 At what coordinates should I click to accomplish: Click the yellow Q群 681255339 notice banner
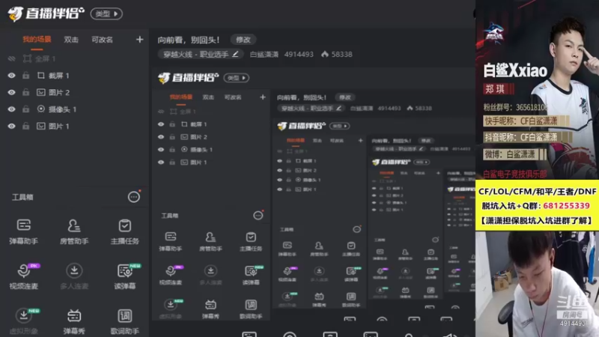click(537, 205)
